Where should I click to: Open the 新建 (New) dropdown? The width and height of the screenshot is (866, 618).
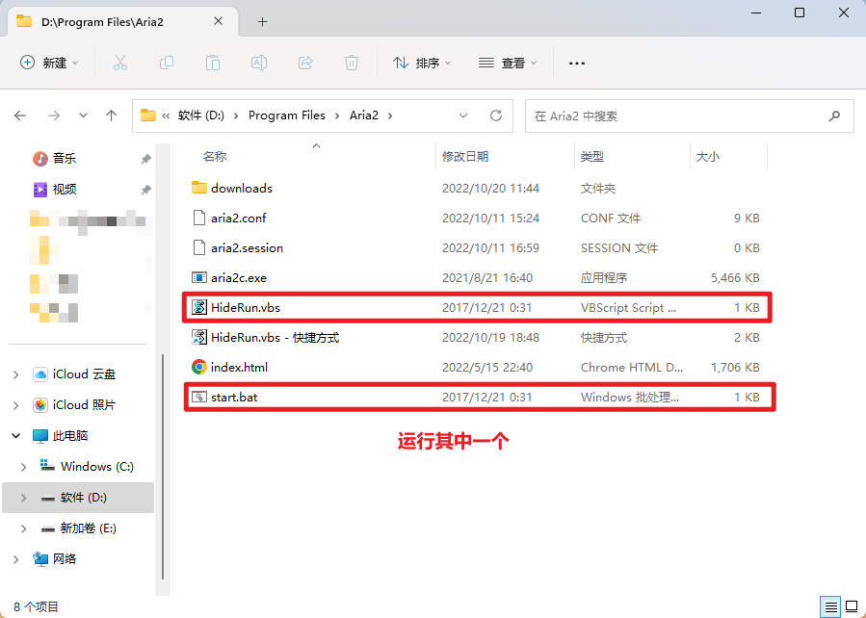tap(49, 63)
